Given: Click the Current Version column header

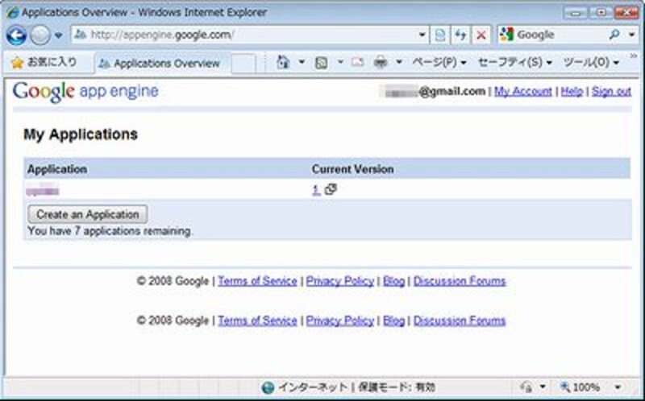Looking at the screenshot, I should pyautogui.click(x=352, y=169).
